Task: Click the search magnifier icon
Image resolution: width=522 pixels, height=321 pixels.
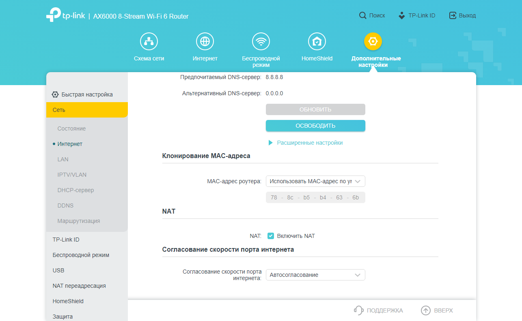Action: [x=363, y=15]
